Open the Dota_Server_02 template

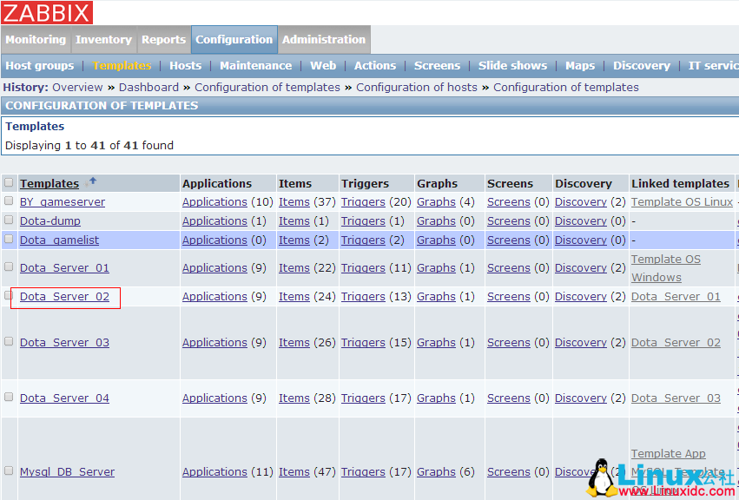(65, 297)
